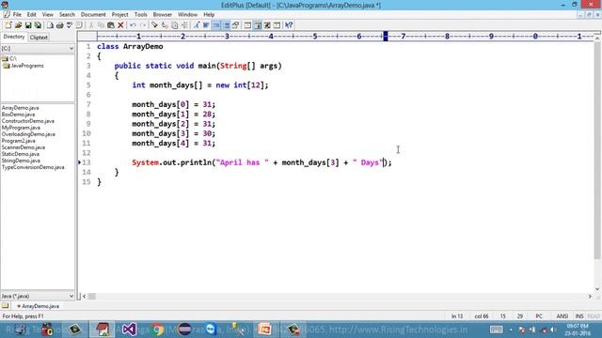
Task: Click the ArrayDemo.java document tab
Action: (38, 306)
